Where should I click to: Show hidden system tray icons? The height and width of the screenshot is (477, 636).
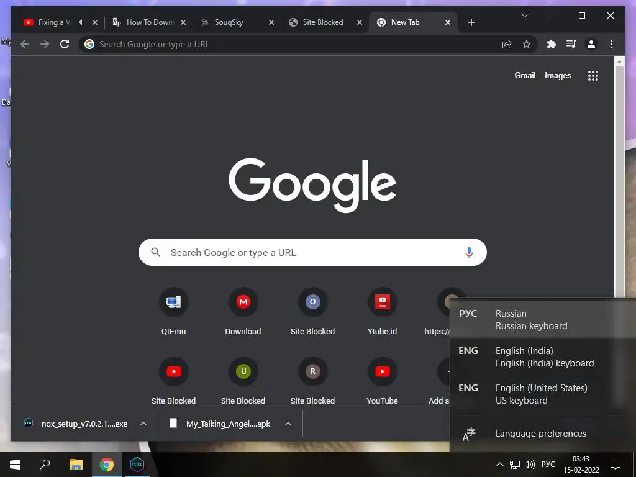[x=500, y=465]
